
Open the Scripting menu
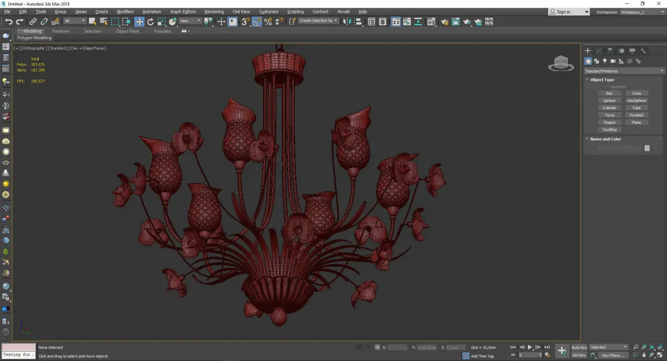295,12
